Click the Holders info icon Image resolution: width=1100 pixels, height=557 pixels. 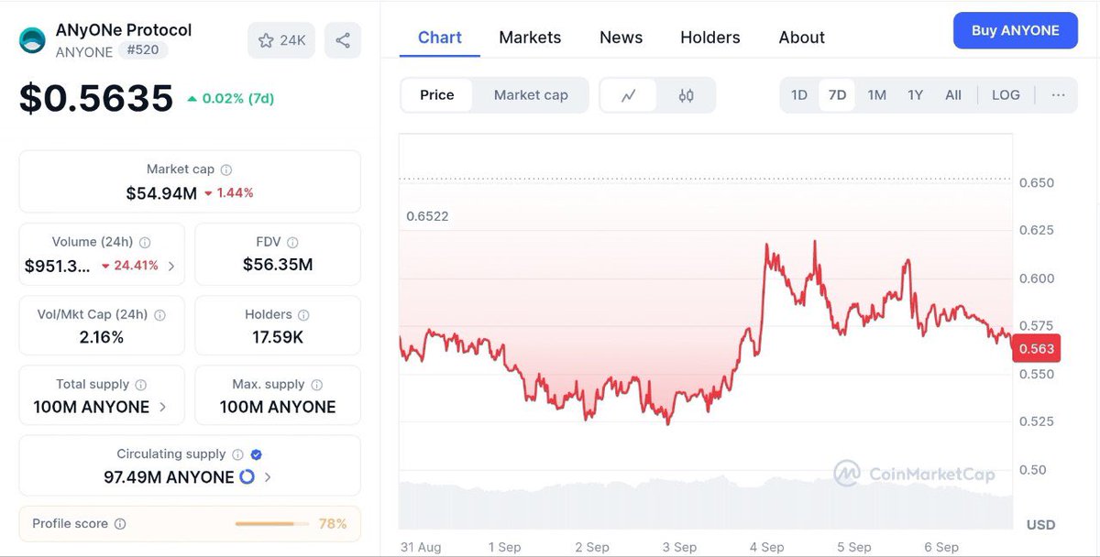point(304,314)
